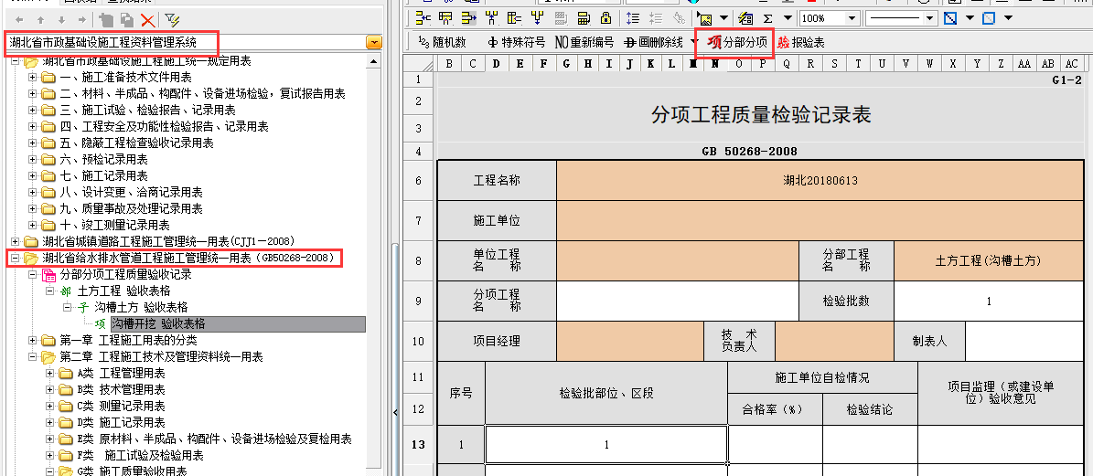Image resolution: width=1093 pixels, height=476 pixels.
Task: Click the blue square color icon
Action: click(x=988, y=18)
